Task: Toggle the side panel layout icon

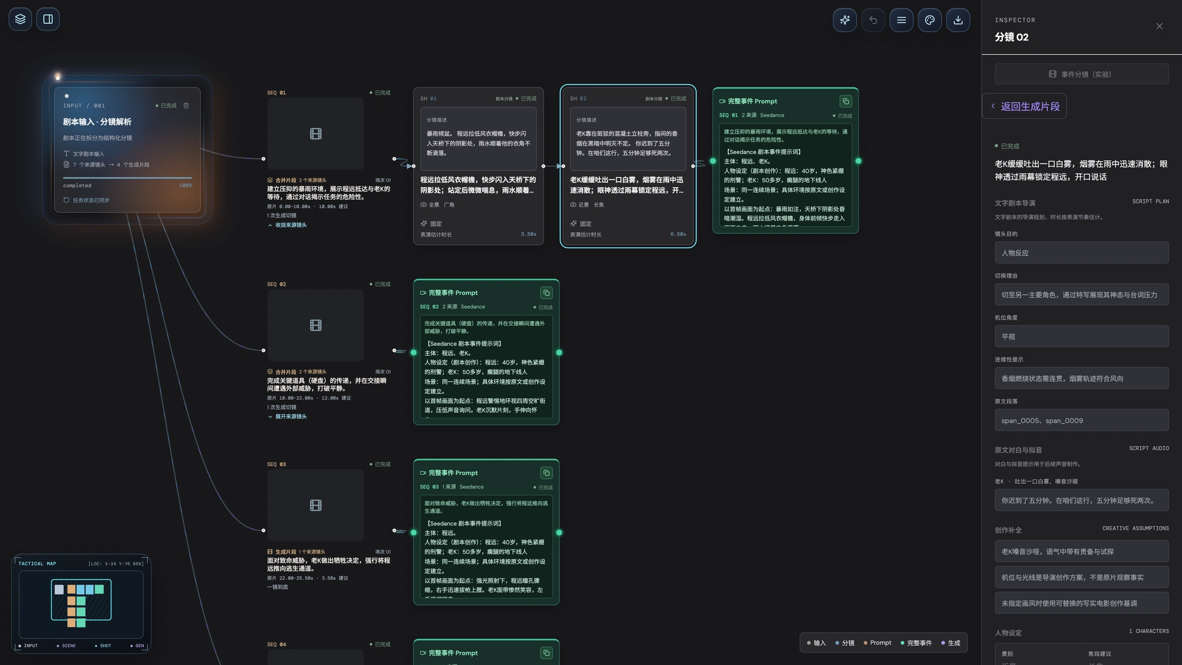Action: (x=48, y=19)
